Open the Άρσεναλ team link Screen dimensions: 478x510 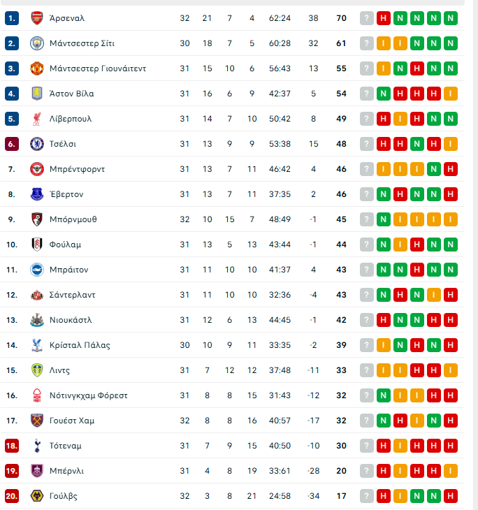point(67,18)
